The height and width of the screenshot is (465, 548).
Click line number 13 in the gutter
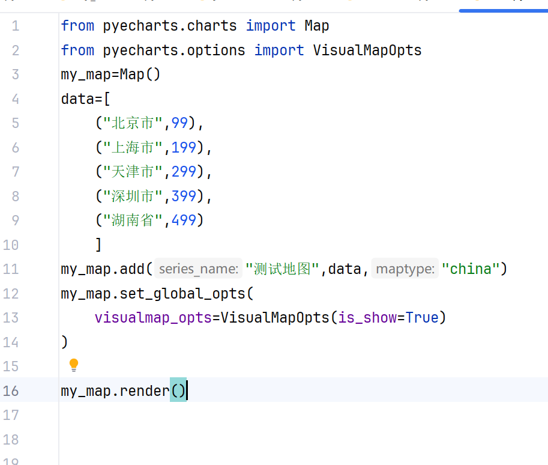tap(11, 318)
